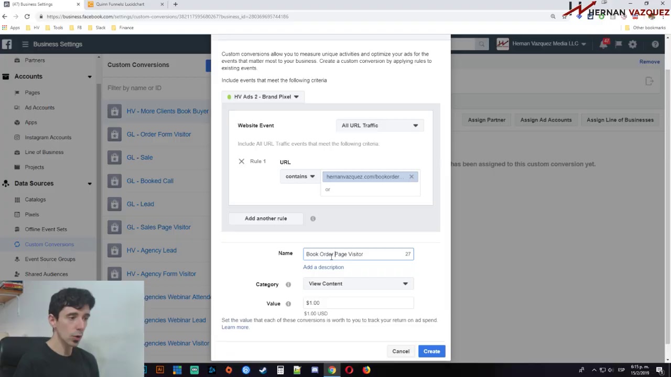Open Instagram Accounts in sidebar
671x377 pixels.
click(48, 137)
